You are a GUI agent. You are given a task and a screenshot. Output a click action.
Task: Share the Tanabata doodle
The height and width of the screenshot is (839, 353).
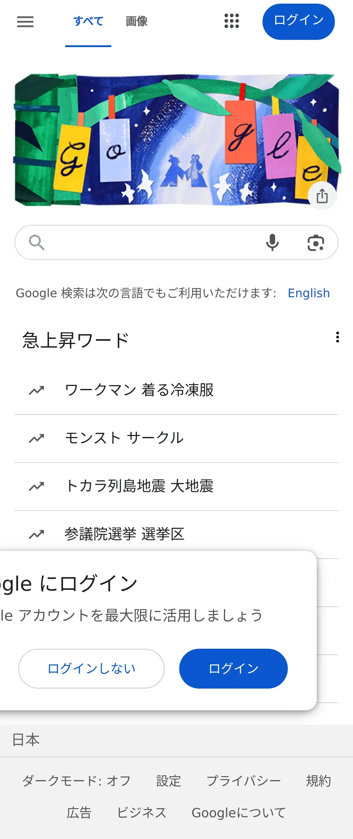[322, 196]
